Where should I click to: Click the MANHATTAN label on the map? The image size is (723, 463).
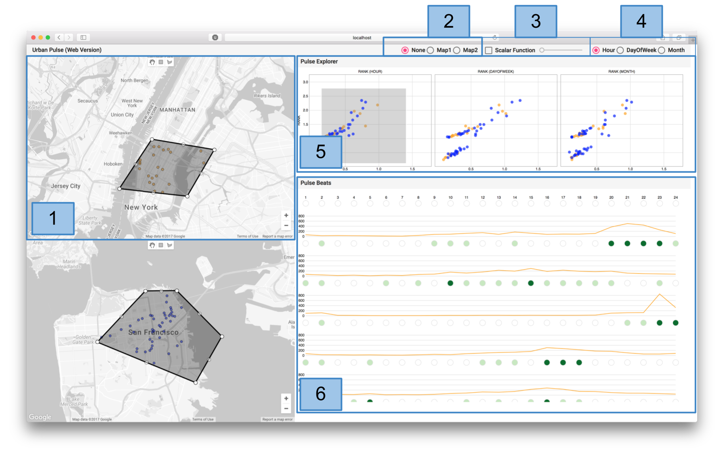coord(177,110)
